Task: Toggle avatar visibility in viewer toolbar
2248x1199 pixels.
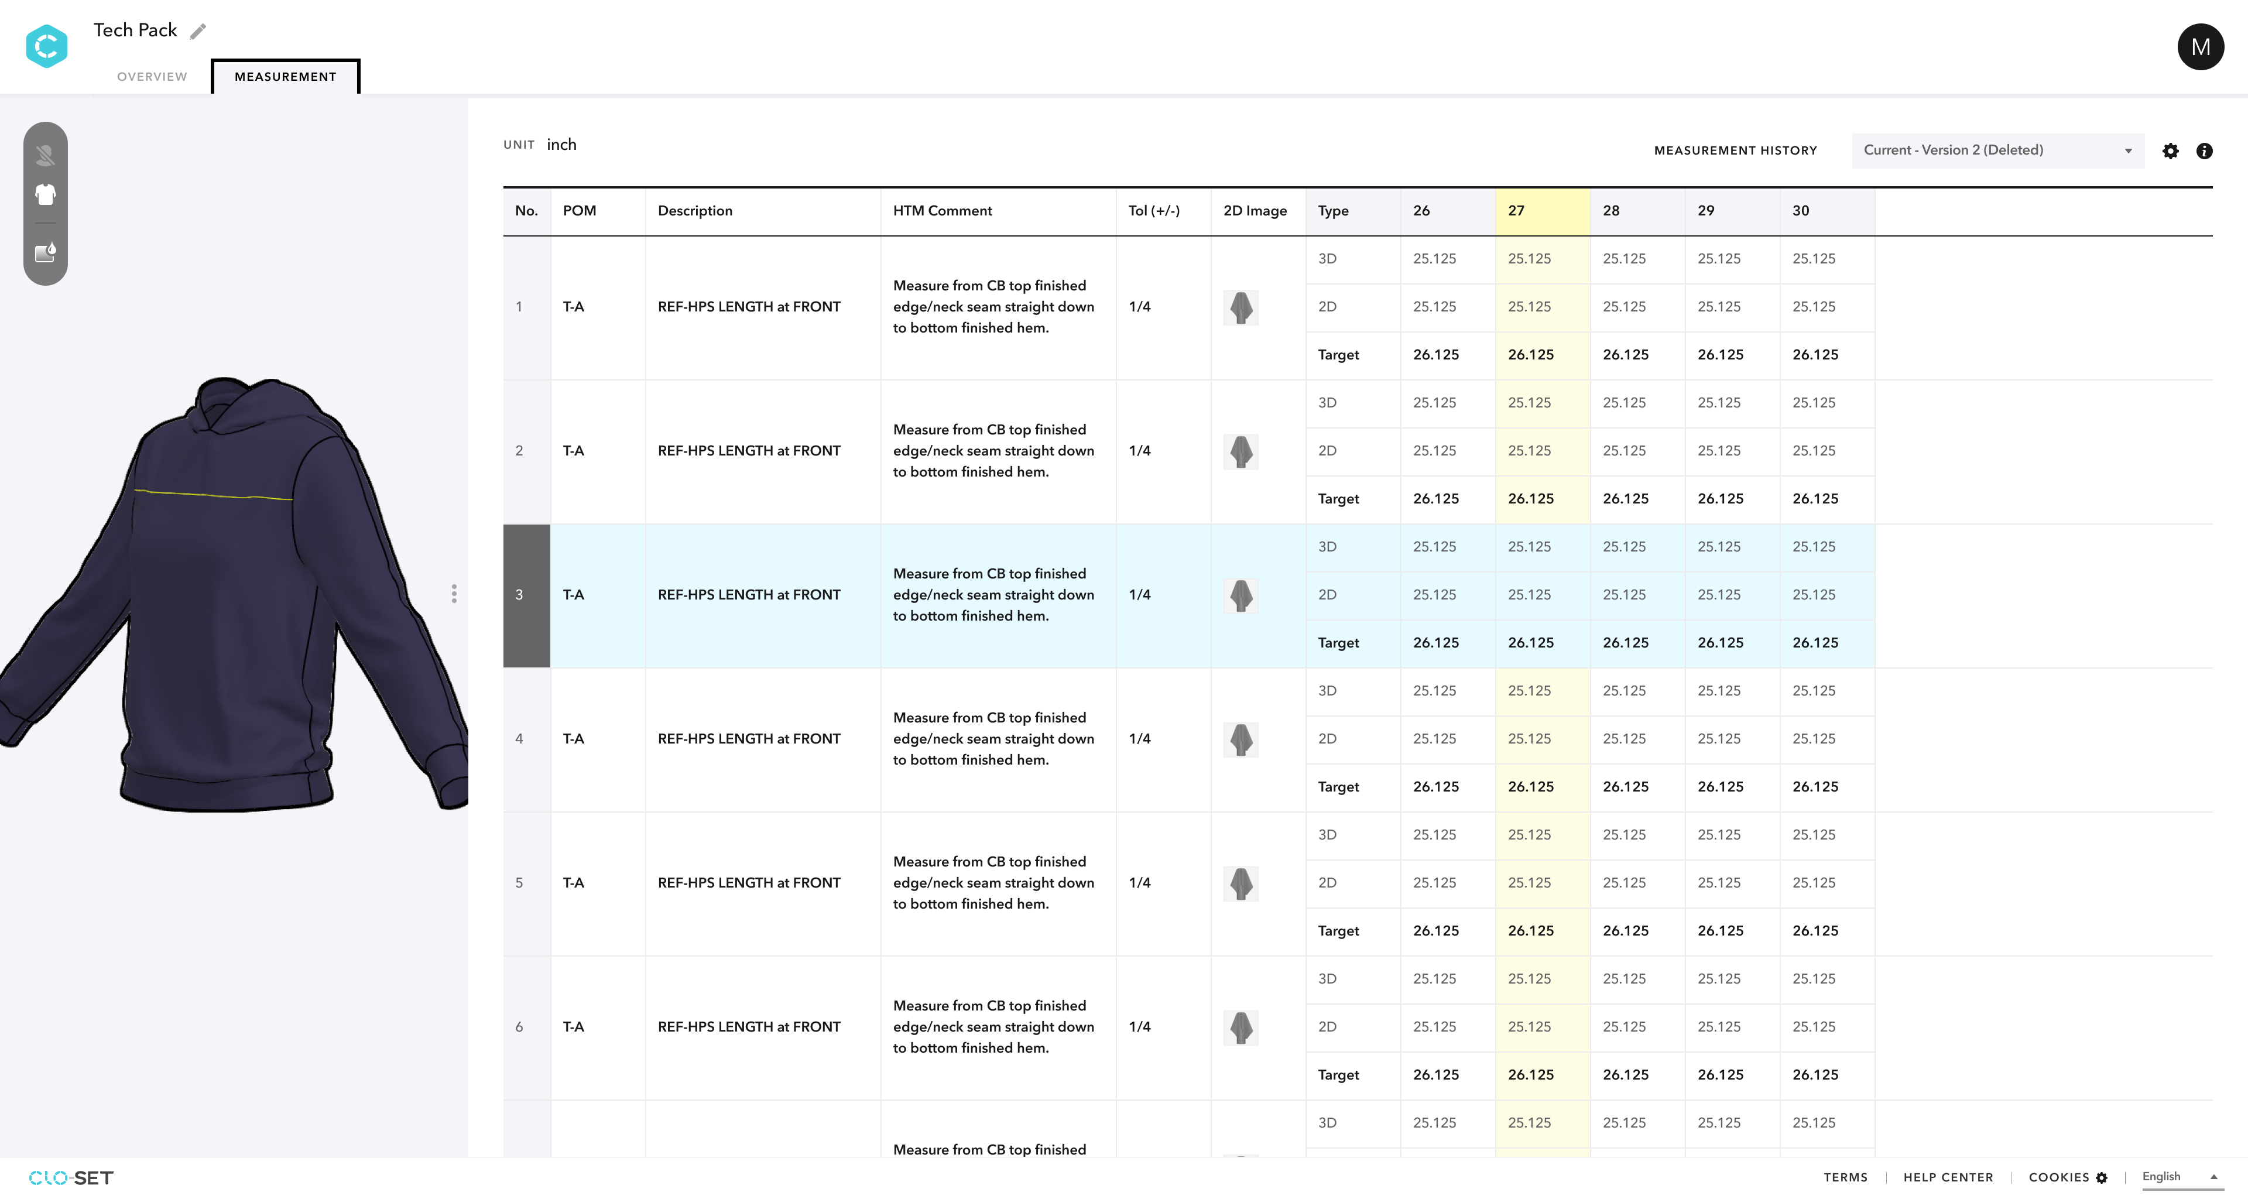Action: pyautogui.click(x=46, y=156)
